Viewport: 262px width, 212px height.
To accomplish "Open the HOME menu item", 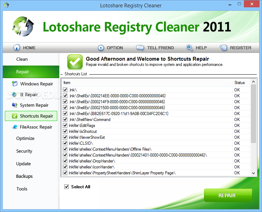I will pyautogui.click(x=24, y=48).
